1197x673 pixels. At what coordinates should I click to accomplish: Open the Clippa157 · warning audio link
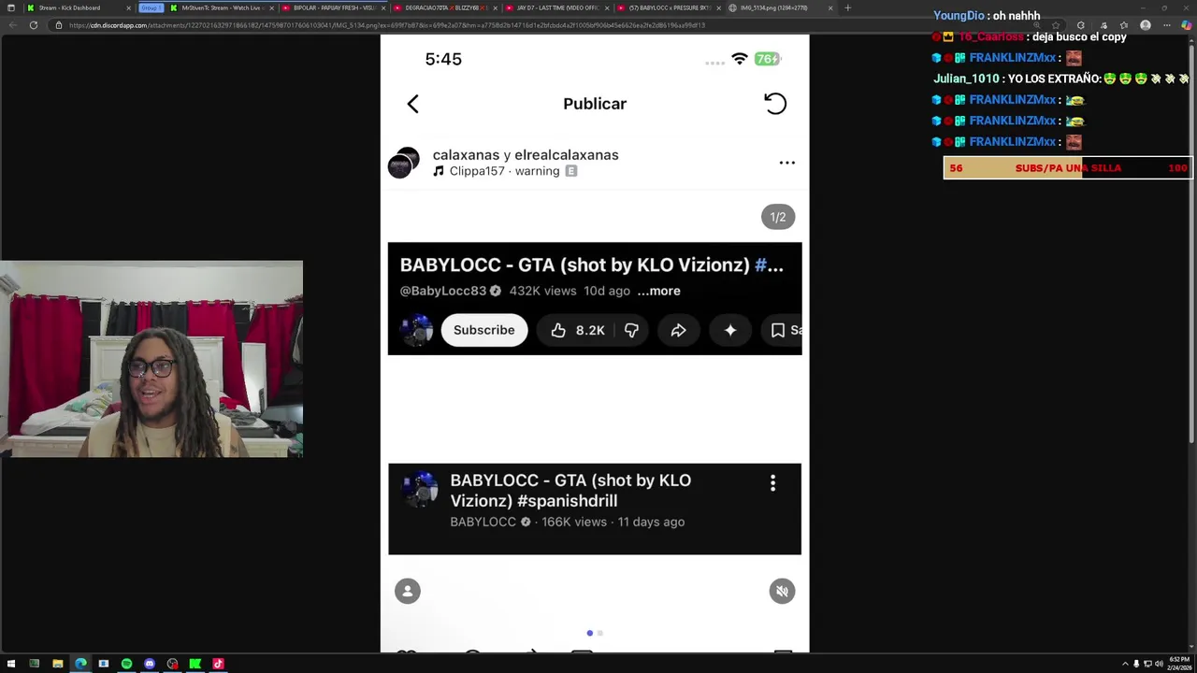pos(504,171)
